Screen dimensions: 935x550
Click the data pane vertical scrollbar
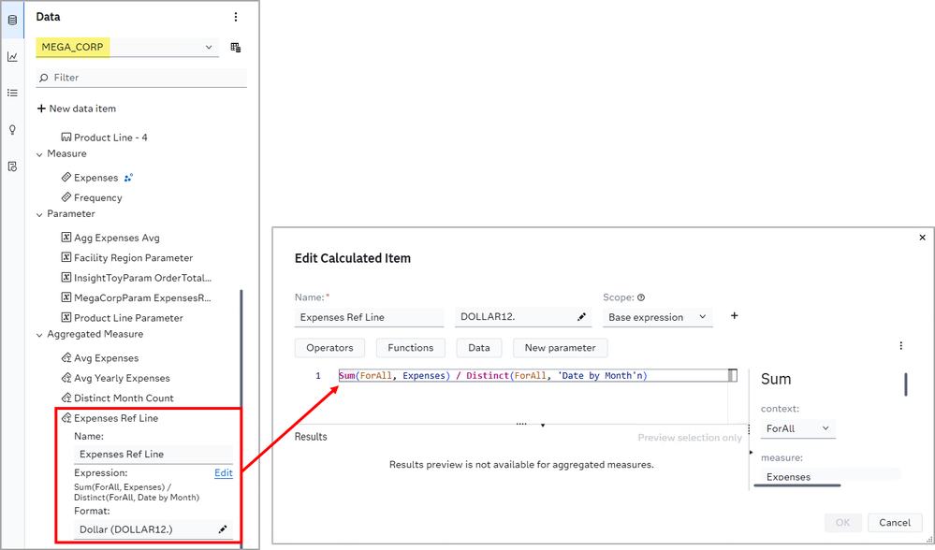[x=241, y=417]
